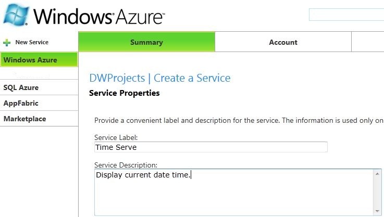
Task: Open the Marketplace sidebar item
Action: (39, 119)
